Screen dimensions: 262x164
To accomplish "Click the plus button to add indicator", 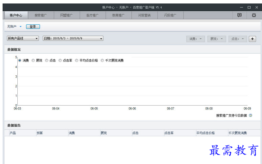I will tap(252, 39).
